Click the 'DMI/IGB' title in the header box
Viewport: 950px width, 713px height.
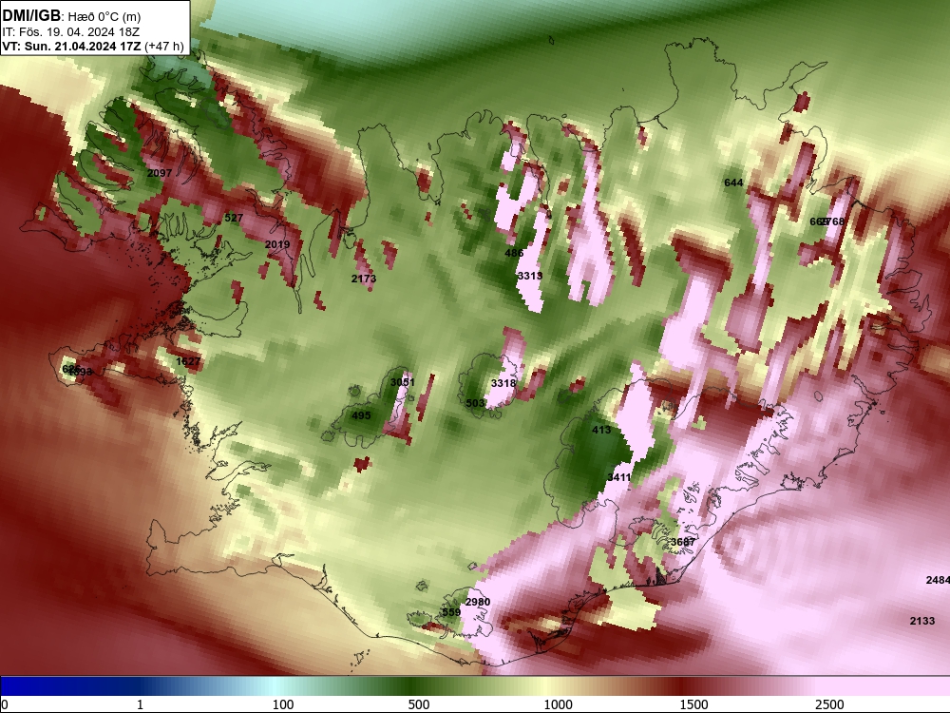click(x=31, y=14)
